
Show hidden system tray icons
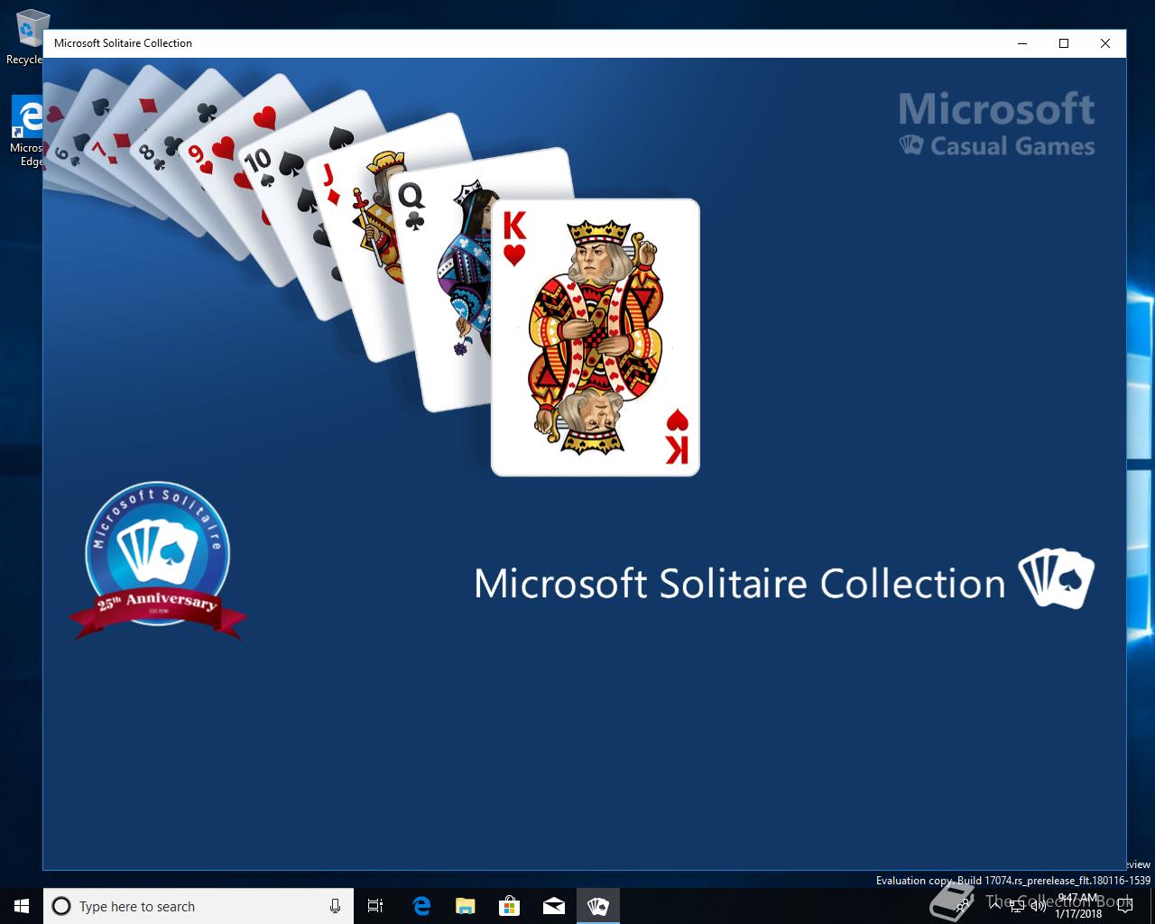point(995,906)
